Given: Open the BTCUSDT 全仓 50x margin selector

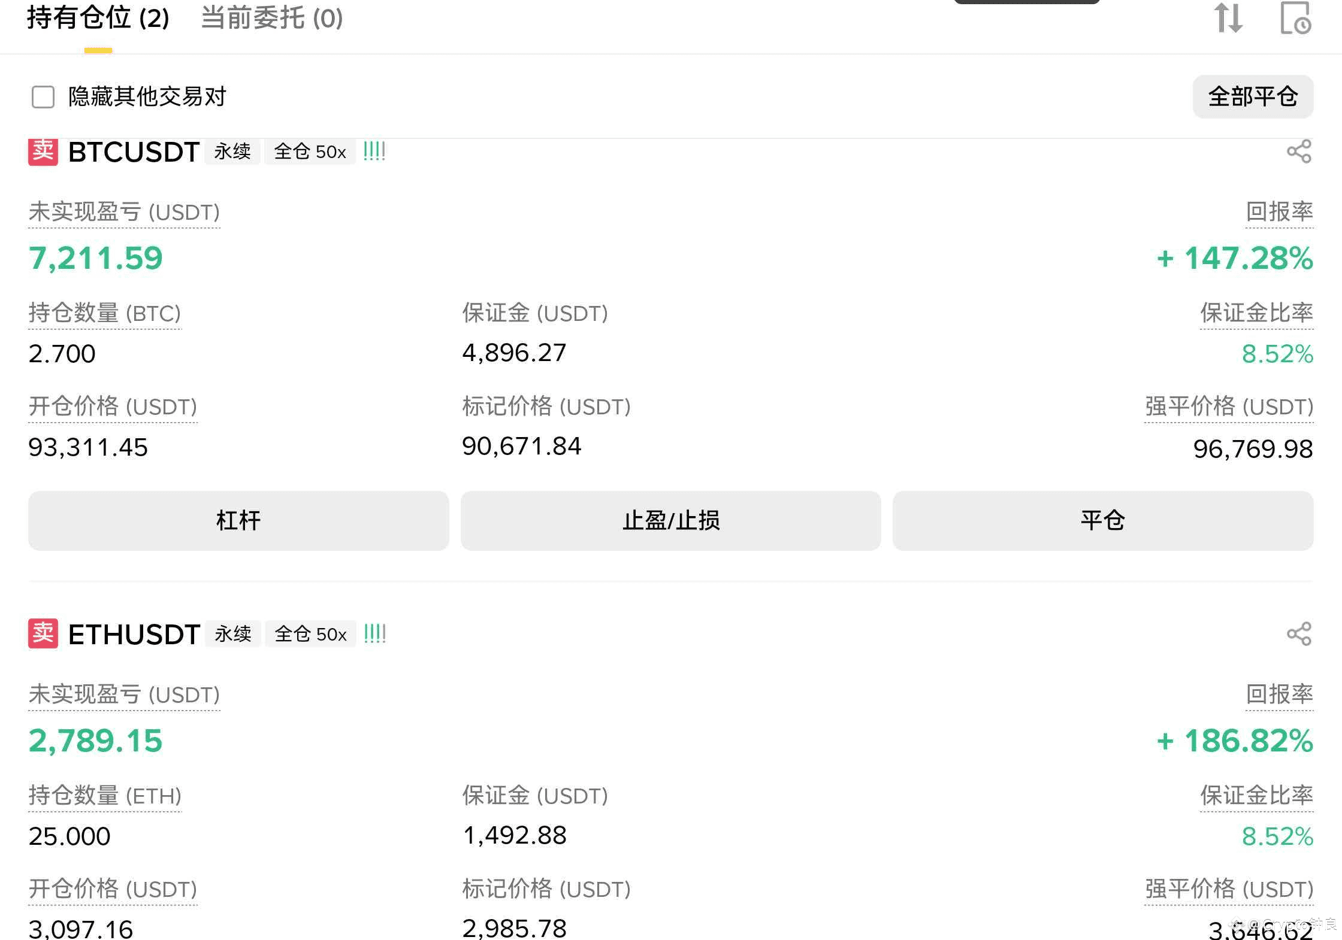Looking at the screenshot, I should point(310,151).
